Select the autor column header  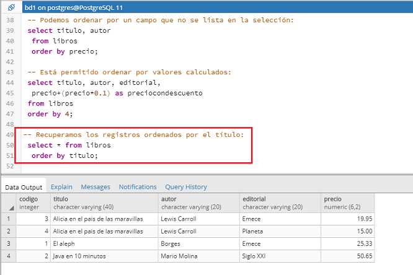click(x=199, y=203)
